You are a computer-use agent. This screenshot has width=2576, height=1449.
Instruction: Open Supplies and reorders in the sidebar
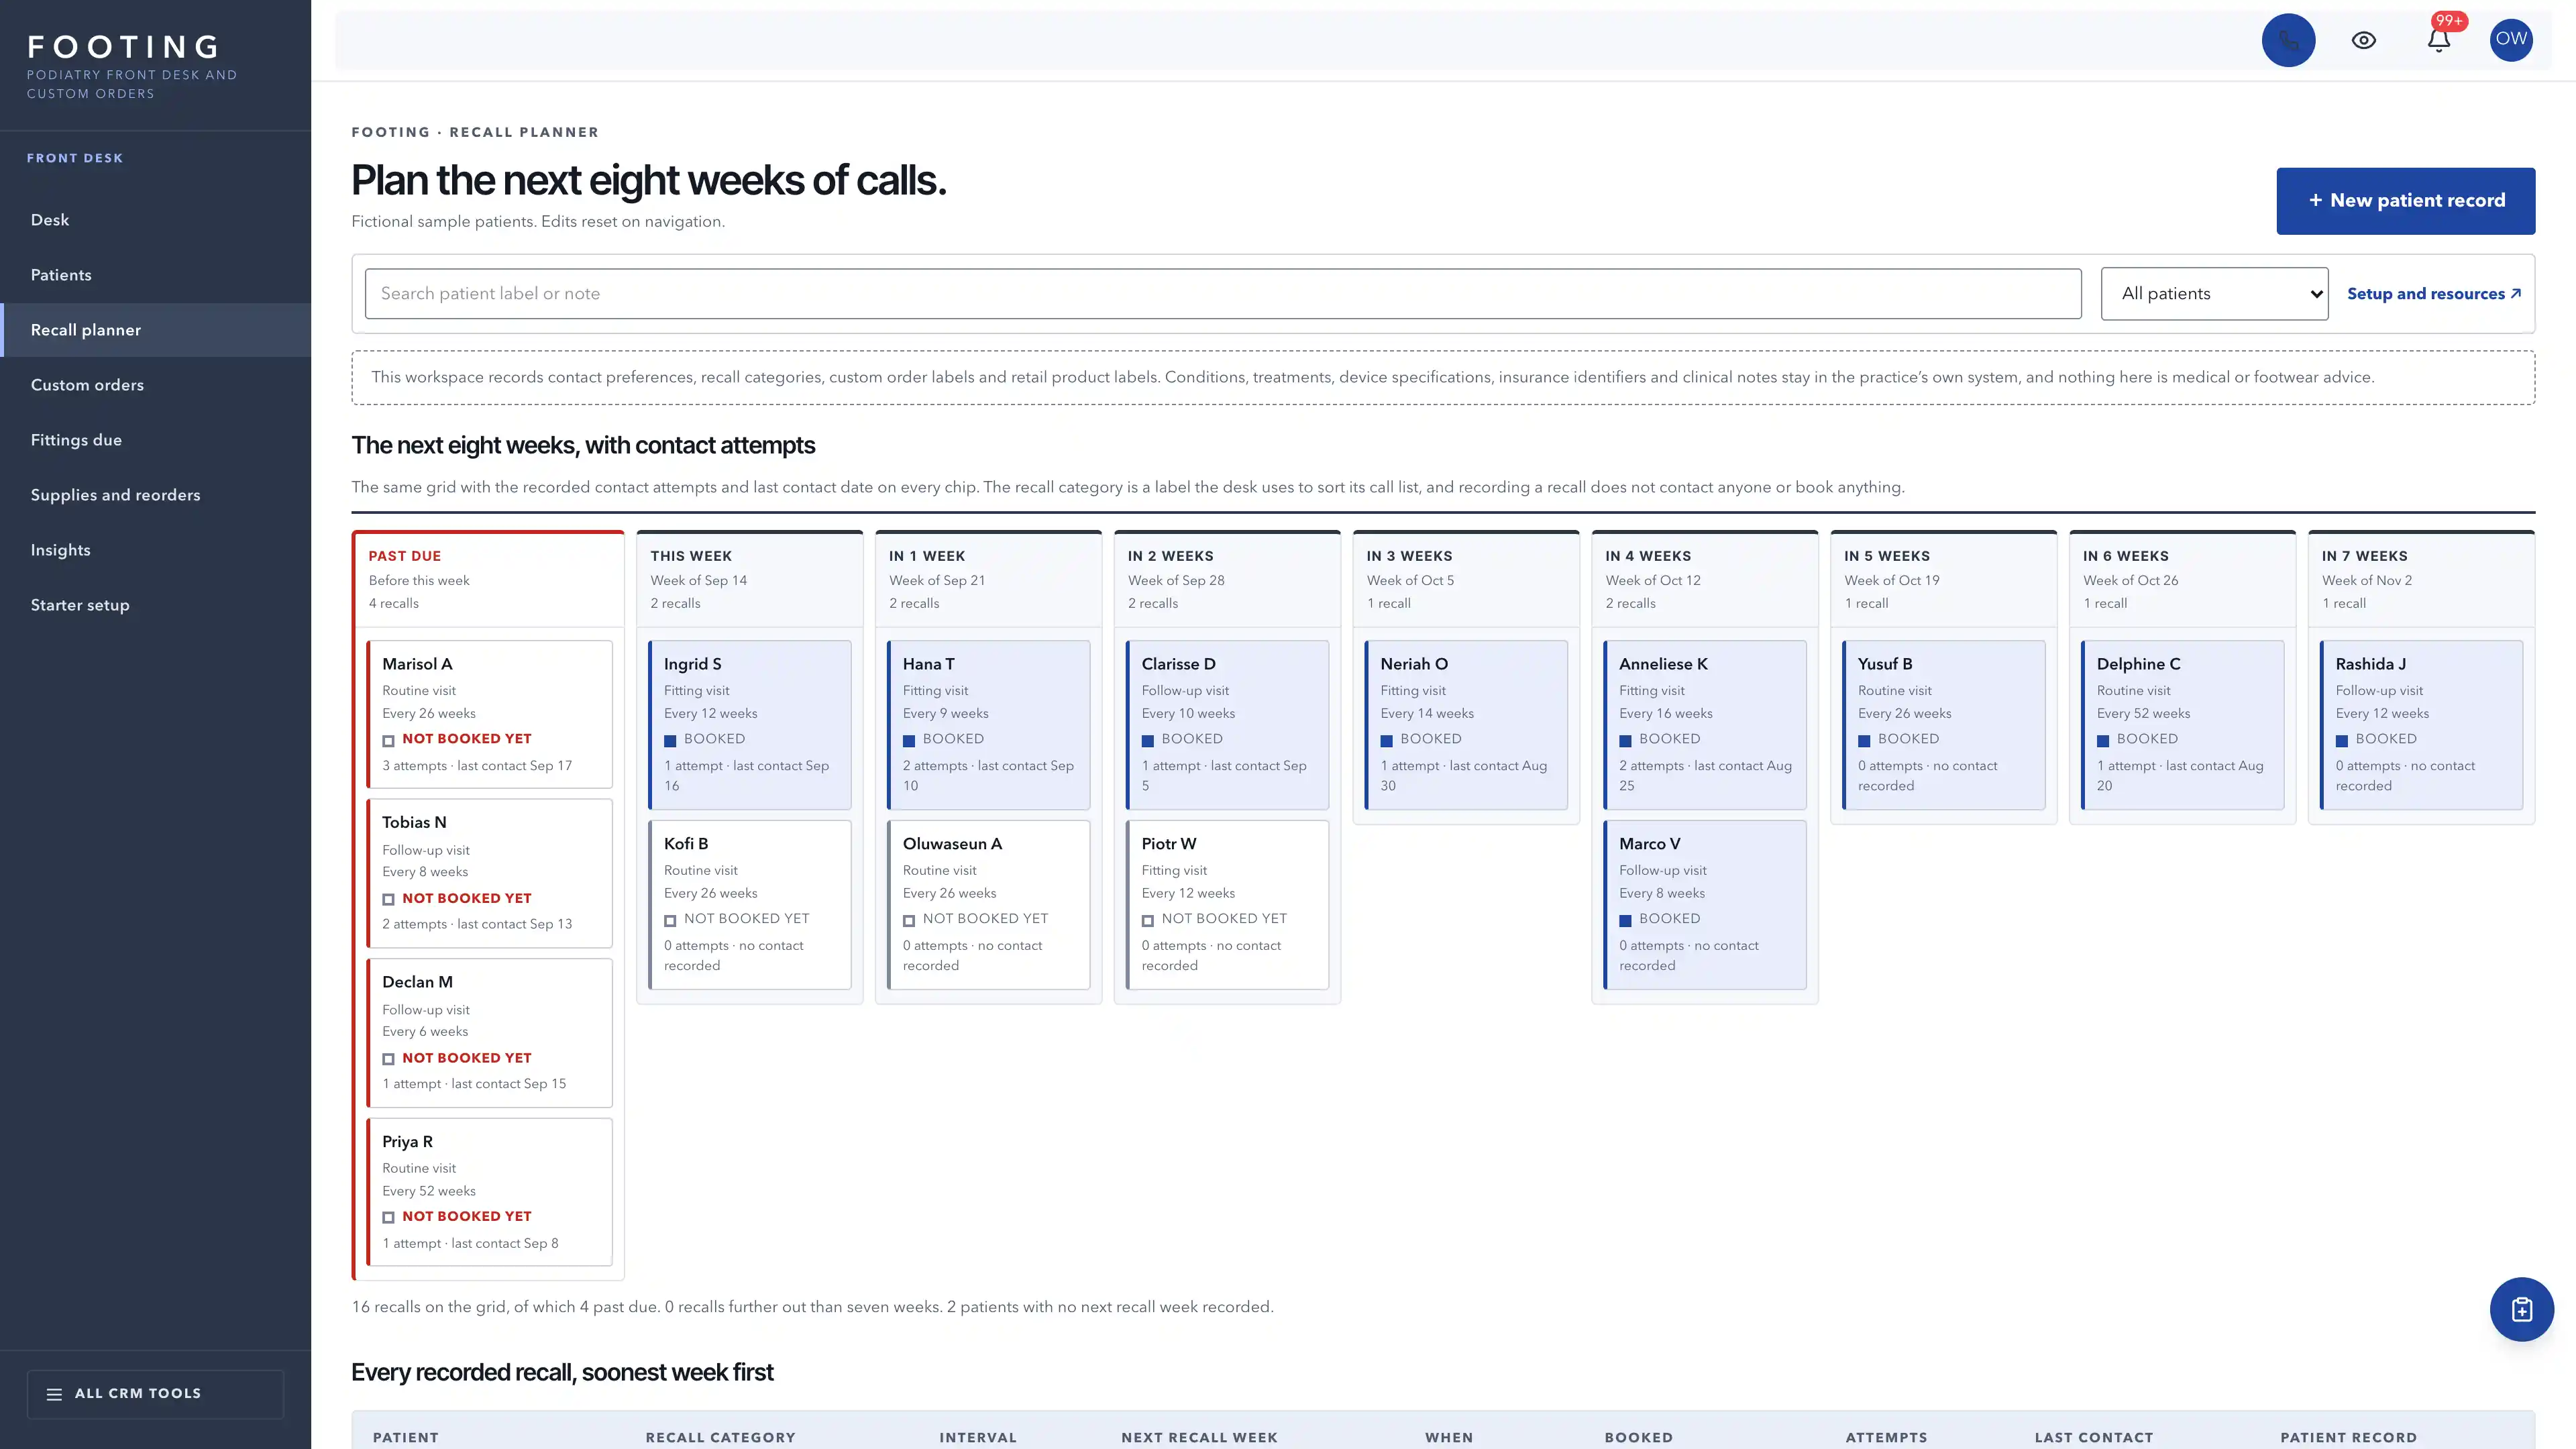click(x=156, y=495)
